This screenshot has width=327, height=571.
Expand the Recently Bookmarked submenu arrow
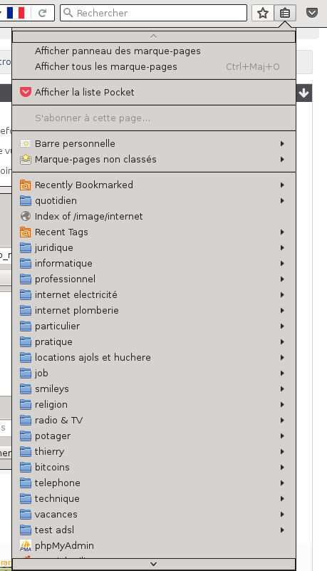282,185
